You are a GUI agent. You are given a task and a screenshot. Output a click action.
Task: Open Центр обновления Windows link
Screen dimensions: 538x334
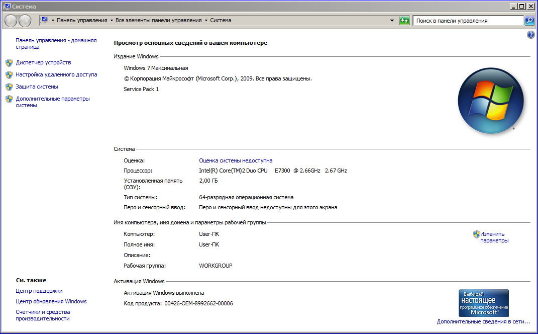51,301
